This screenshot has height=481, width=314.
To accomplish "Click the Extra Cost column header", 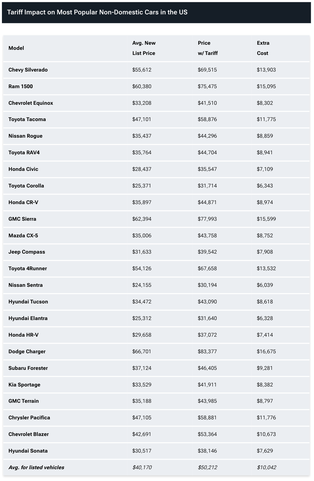I will tap(263, 48).
